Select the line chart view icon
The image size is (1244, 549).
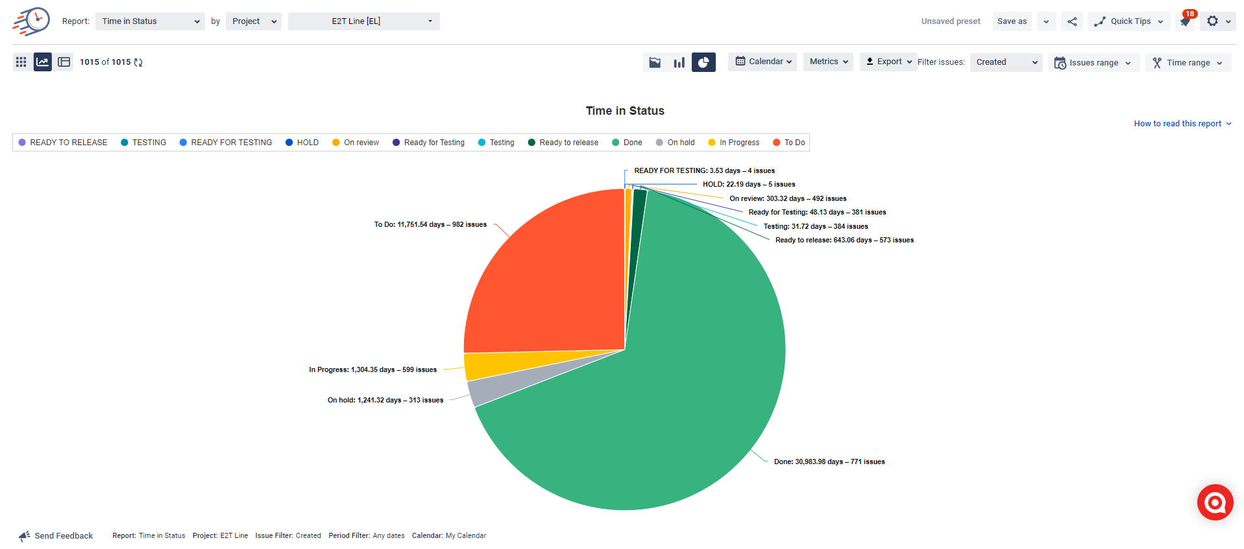(x=43, y=62)
